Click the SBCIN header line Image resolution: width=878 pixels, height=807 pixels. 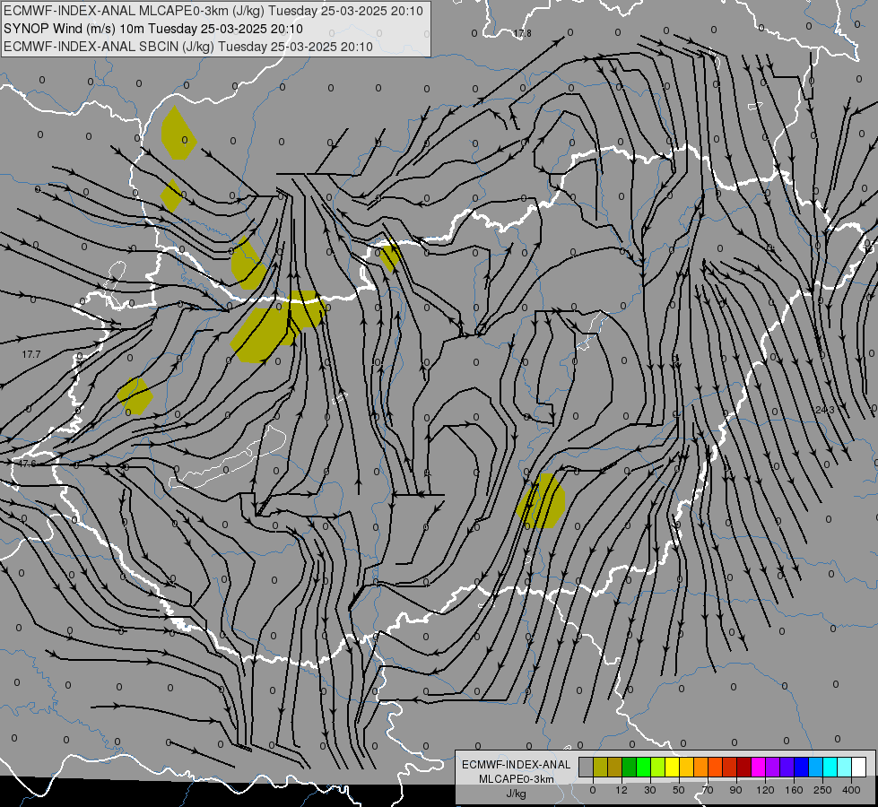[x=188, y=47]
